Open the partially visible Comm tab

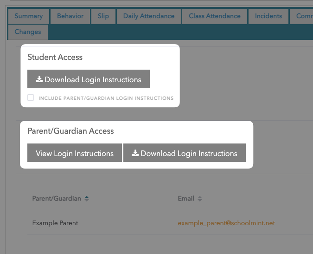click(304, 16)
